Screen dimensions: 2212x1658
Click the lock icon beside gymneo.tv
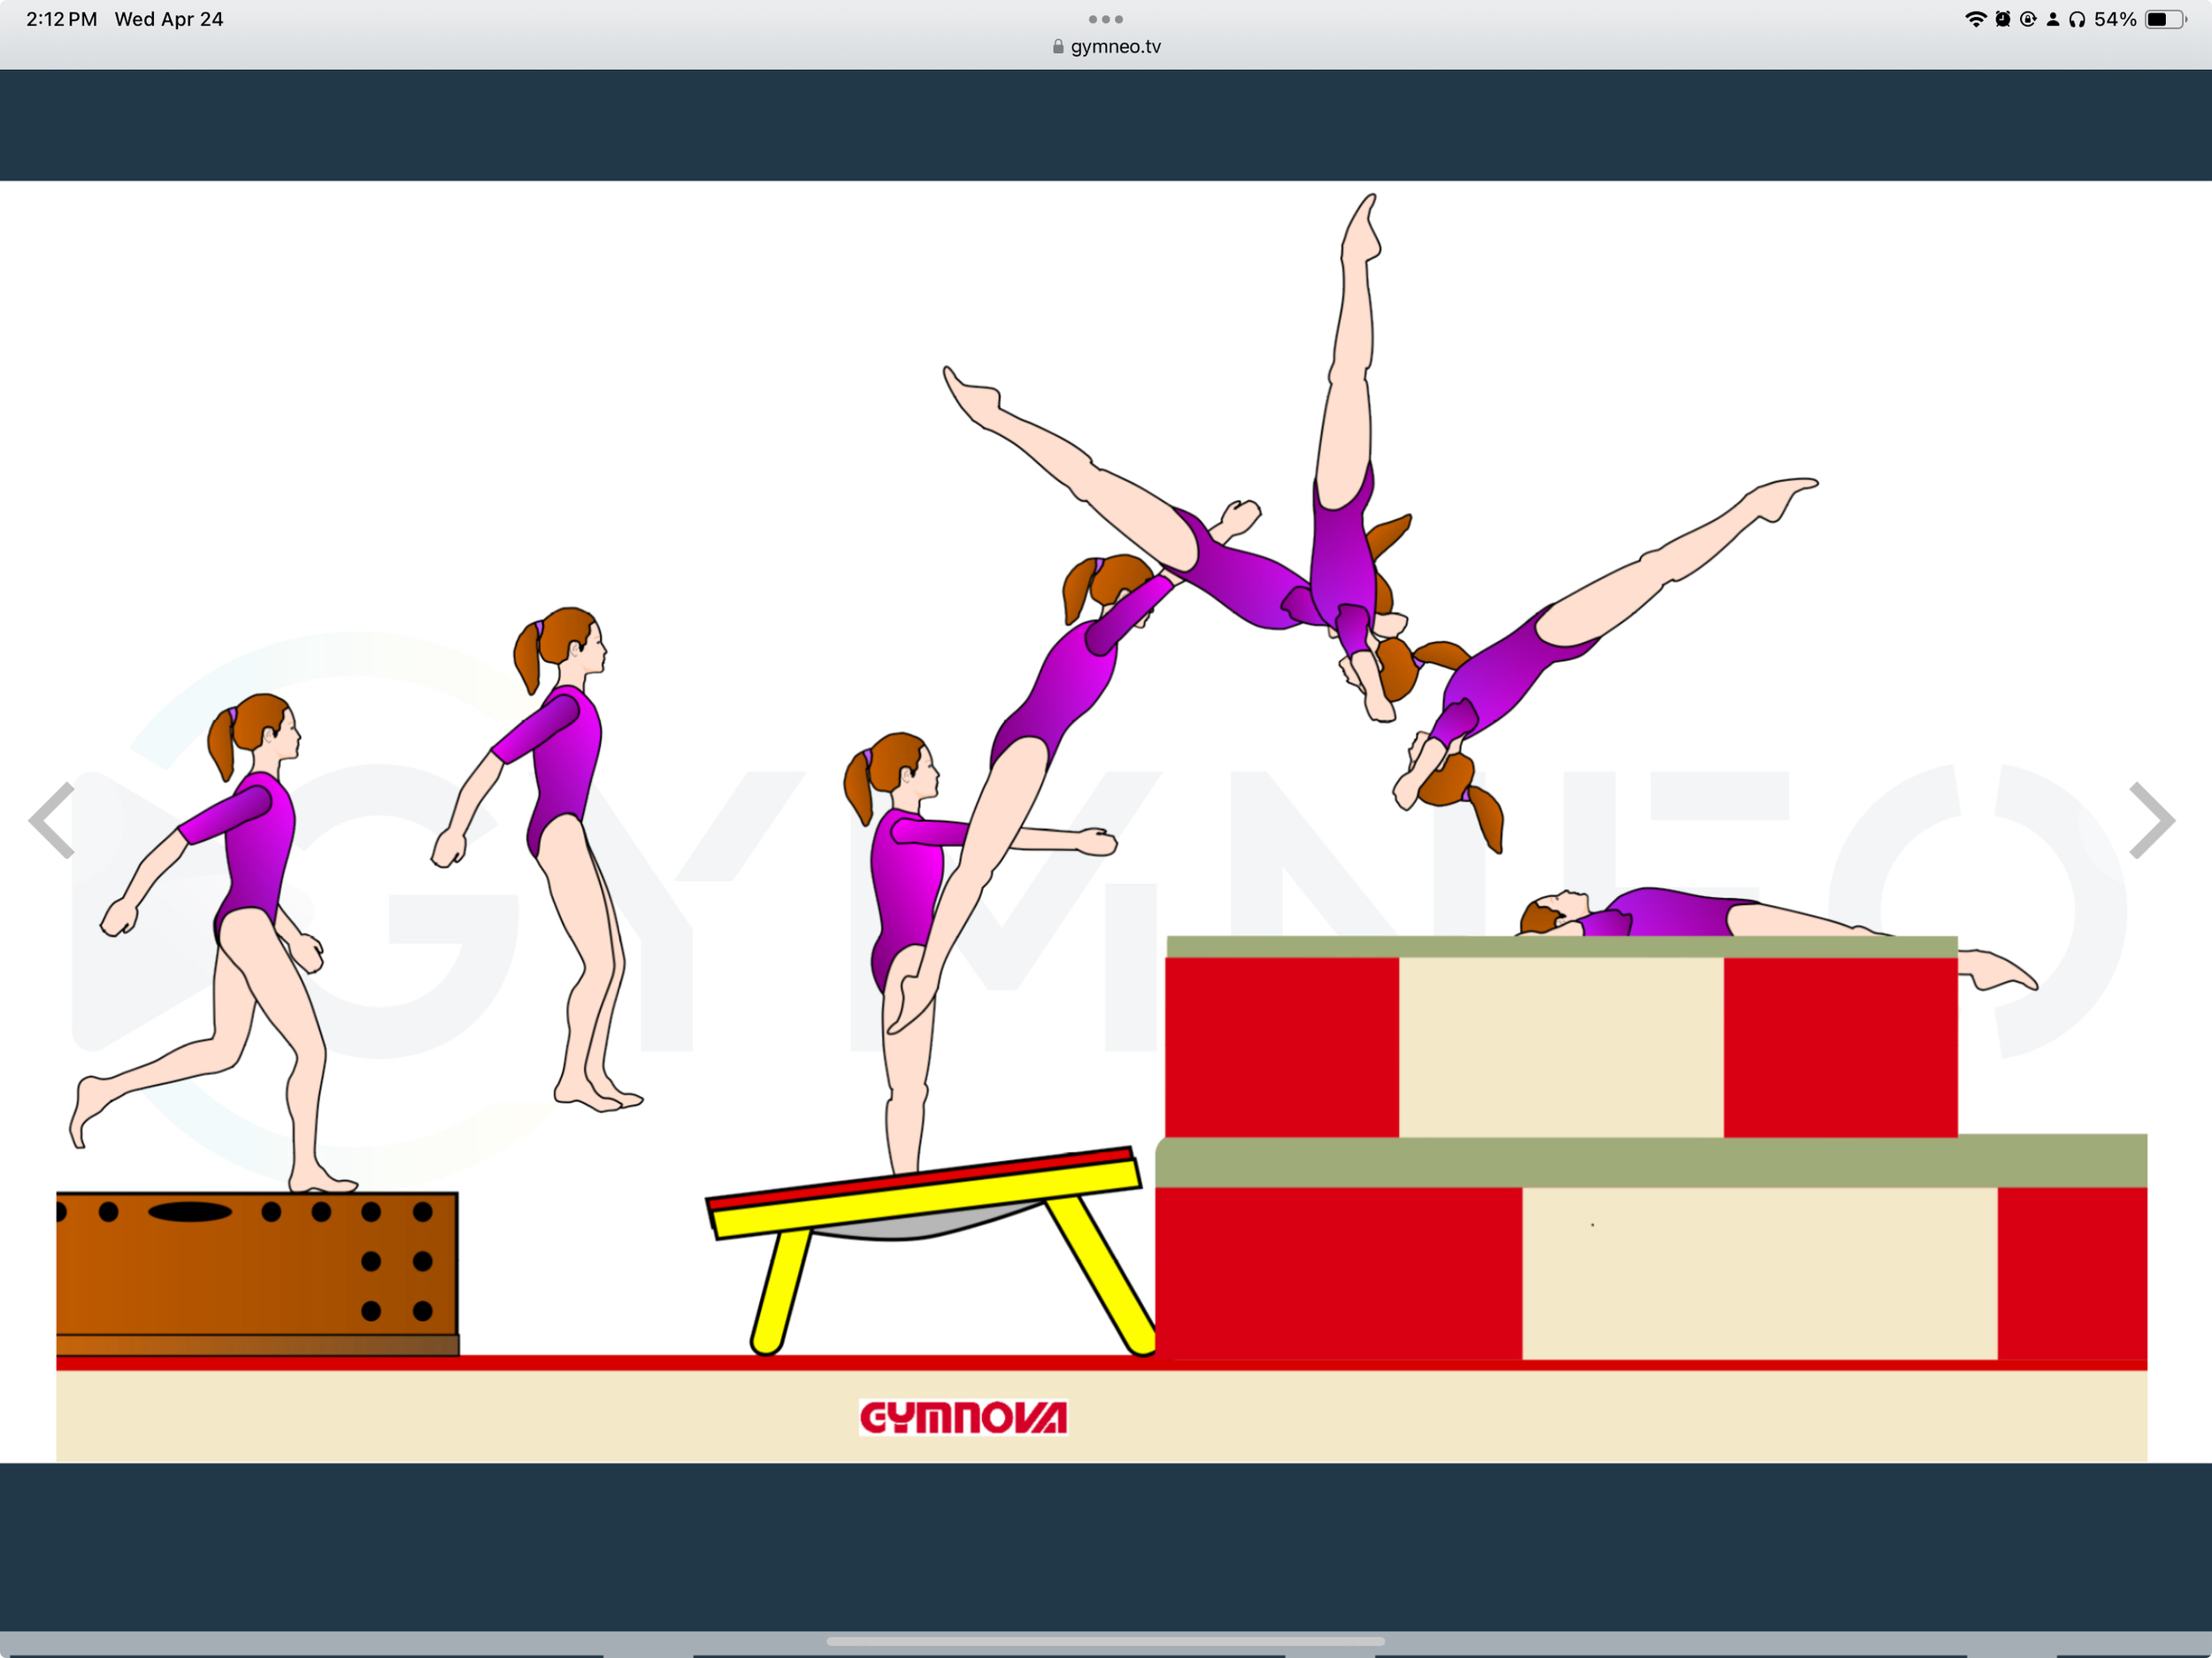(x=1057, y=45)
